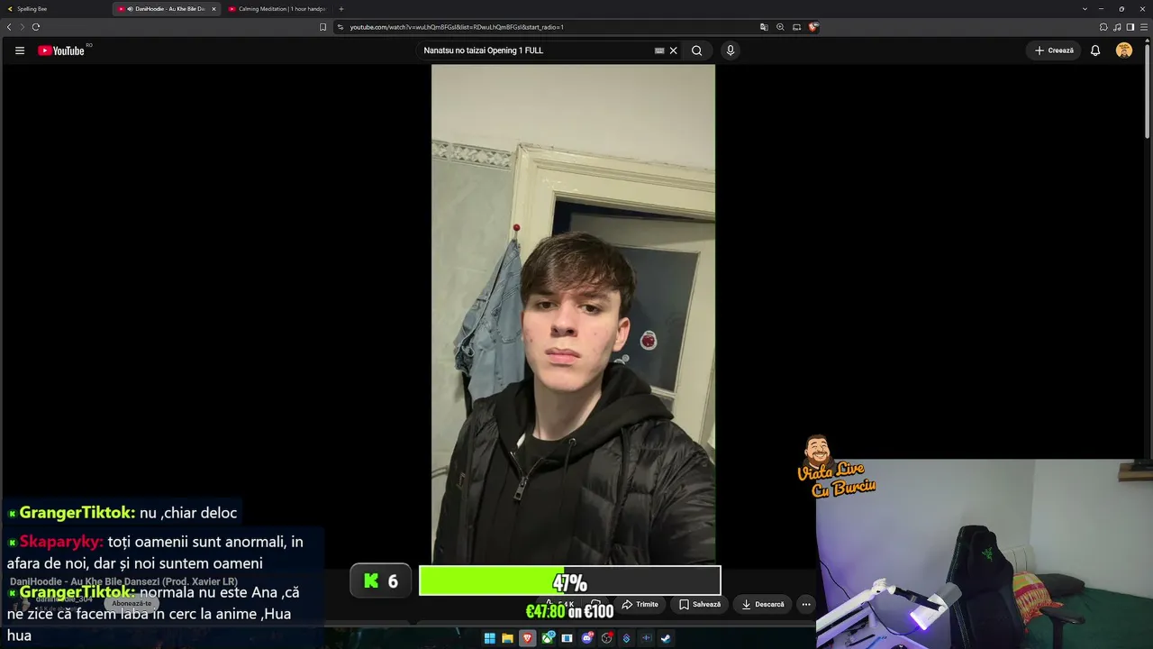Screen dimensions: 1153x649
Task: Toggle the browser sidebar panel
Action: click(1130, 27)
